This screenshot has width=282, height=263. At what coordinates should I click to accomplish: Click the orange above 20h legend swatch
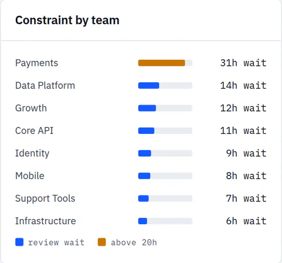[x=102, y=242]
